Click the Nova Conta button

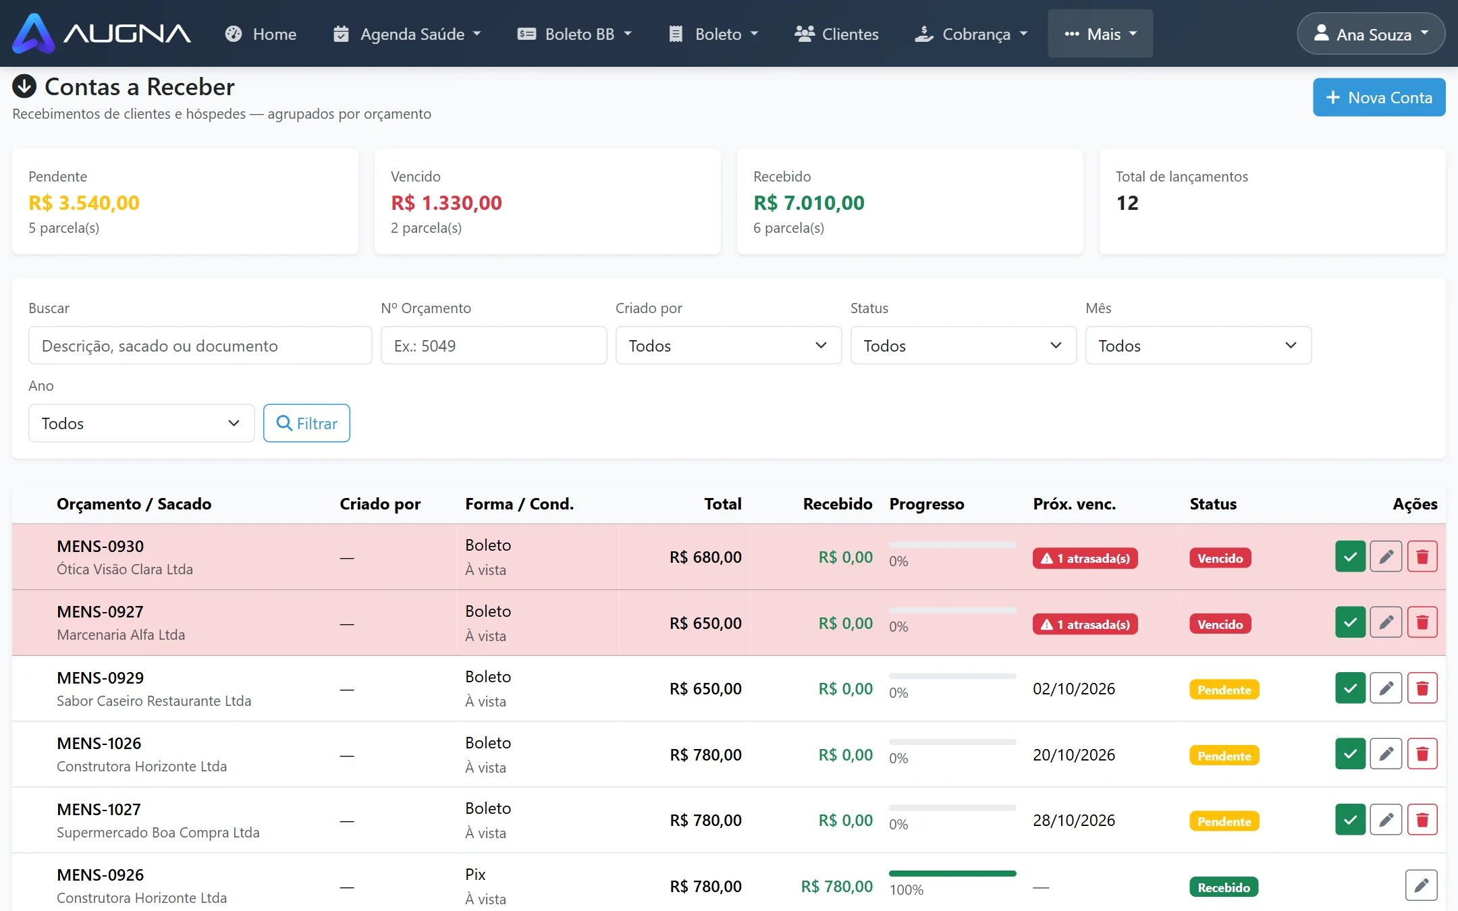click(1379, 97)
